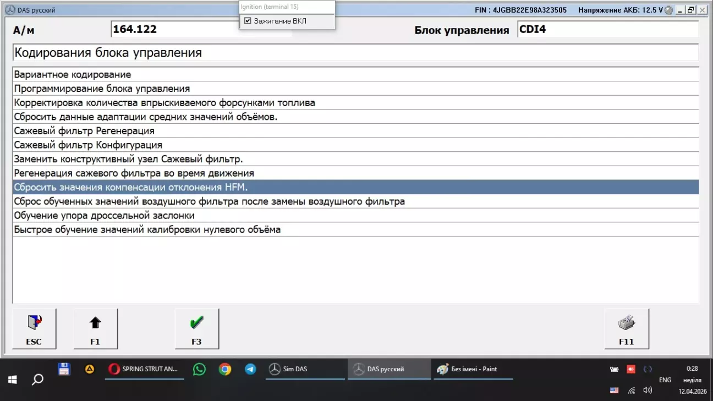Open the volume control in system tray

(648, 390)
